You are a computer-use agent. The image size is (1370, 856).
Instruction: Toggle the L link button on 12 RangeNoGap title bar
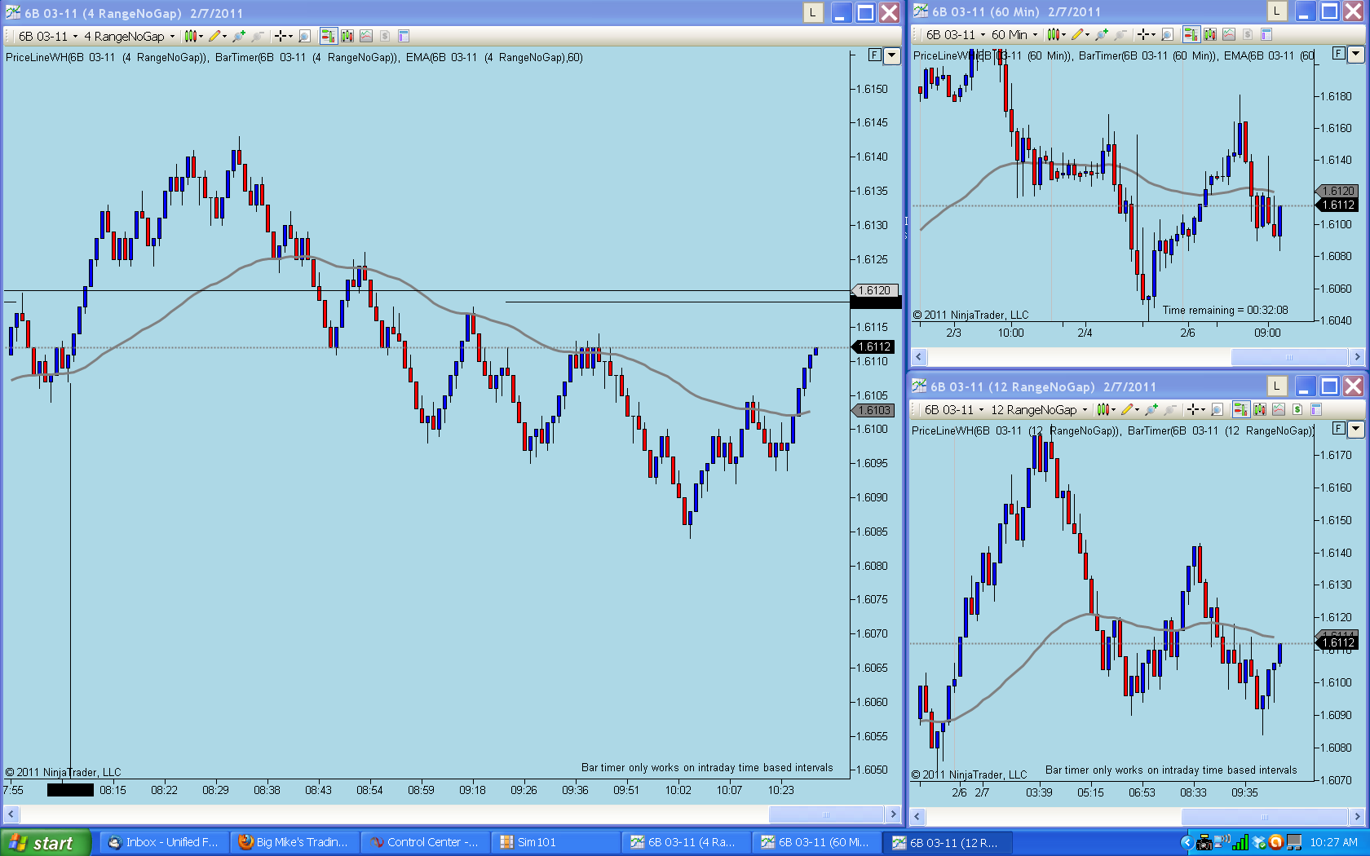coord(1277,386)
